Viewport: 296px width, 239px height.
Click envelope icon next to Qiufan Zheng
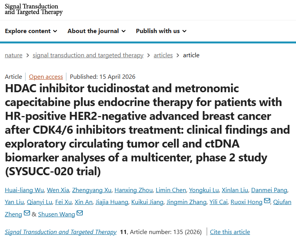[27, 214]
